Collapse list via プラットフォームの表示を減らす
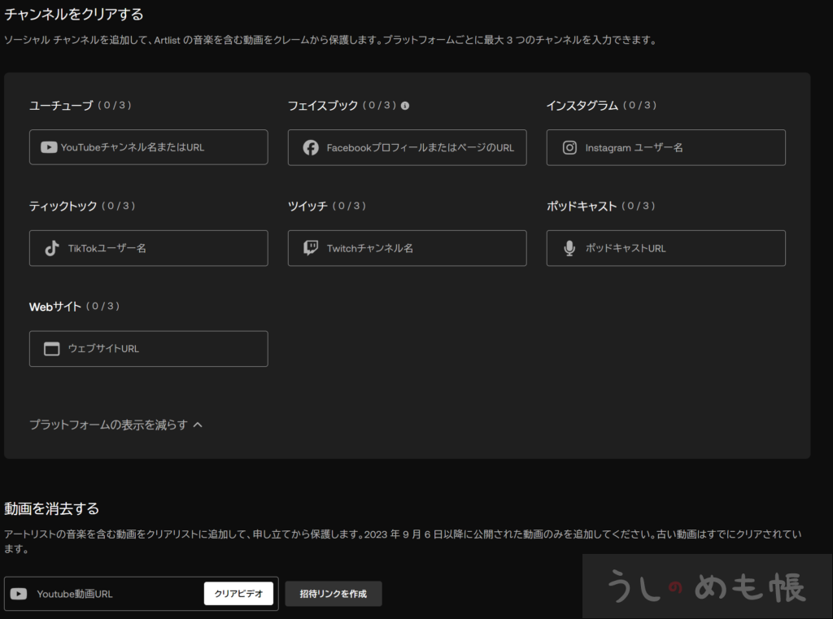Viewport: 833px width, 619px height. (x=108, y=425)
